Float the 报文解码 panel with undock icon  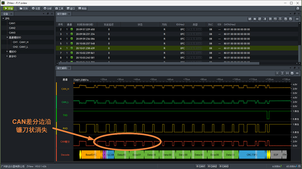[x=295, y=68]
